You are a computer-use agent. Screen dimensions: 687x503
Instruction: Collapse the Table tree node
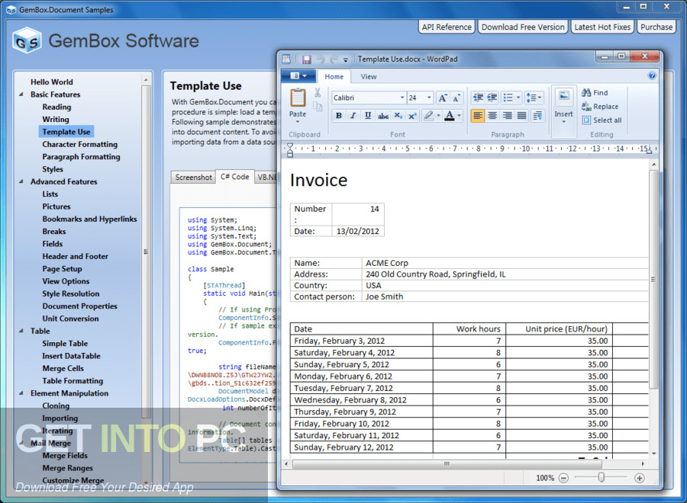coord(21,331)
